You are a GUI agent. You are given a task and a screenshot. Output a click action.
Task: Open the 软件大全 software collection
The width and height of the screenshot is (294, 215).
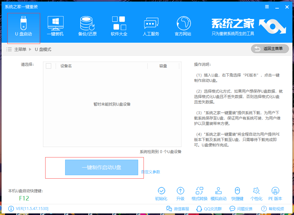point(119,26)
